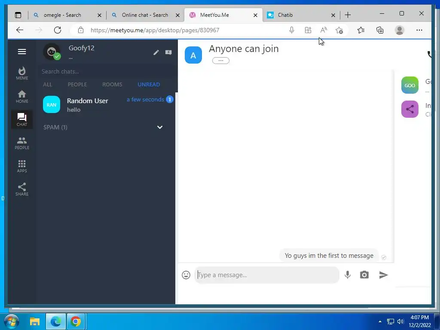Switch to the ROOMS chats tab
Image resolution: width=440 pixels, height=330 pixels.
click(112, 85)
